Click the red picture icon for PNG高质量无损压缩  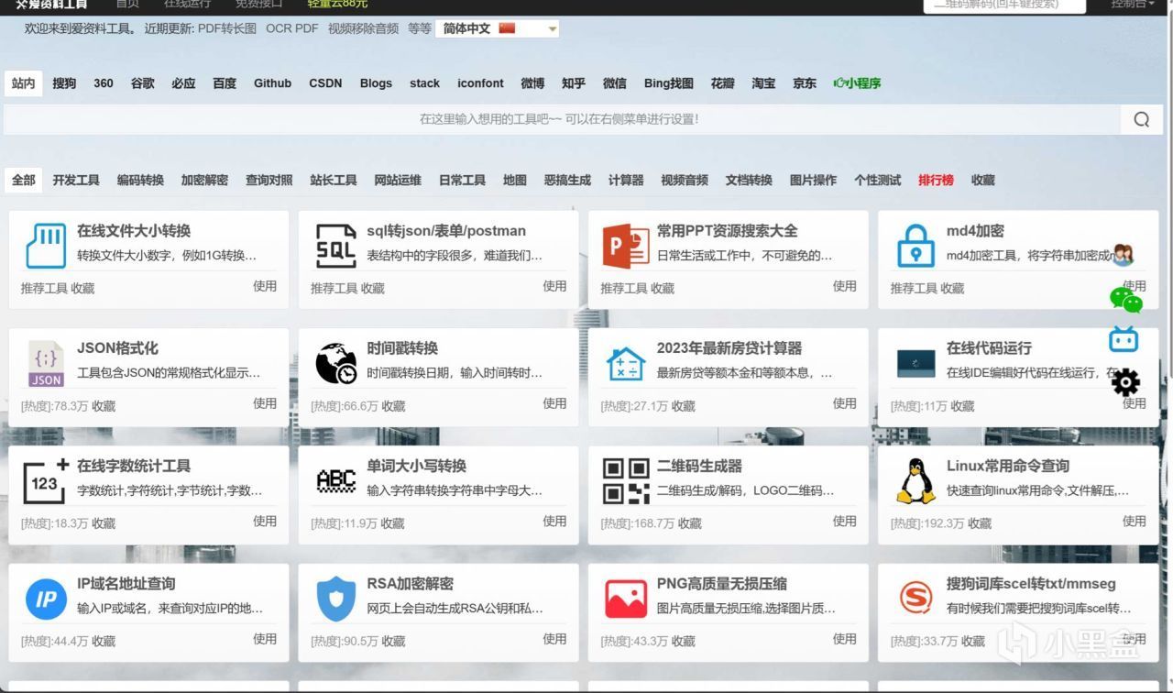[626, 599]
